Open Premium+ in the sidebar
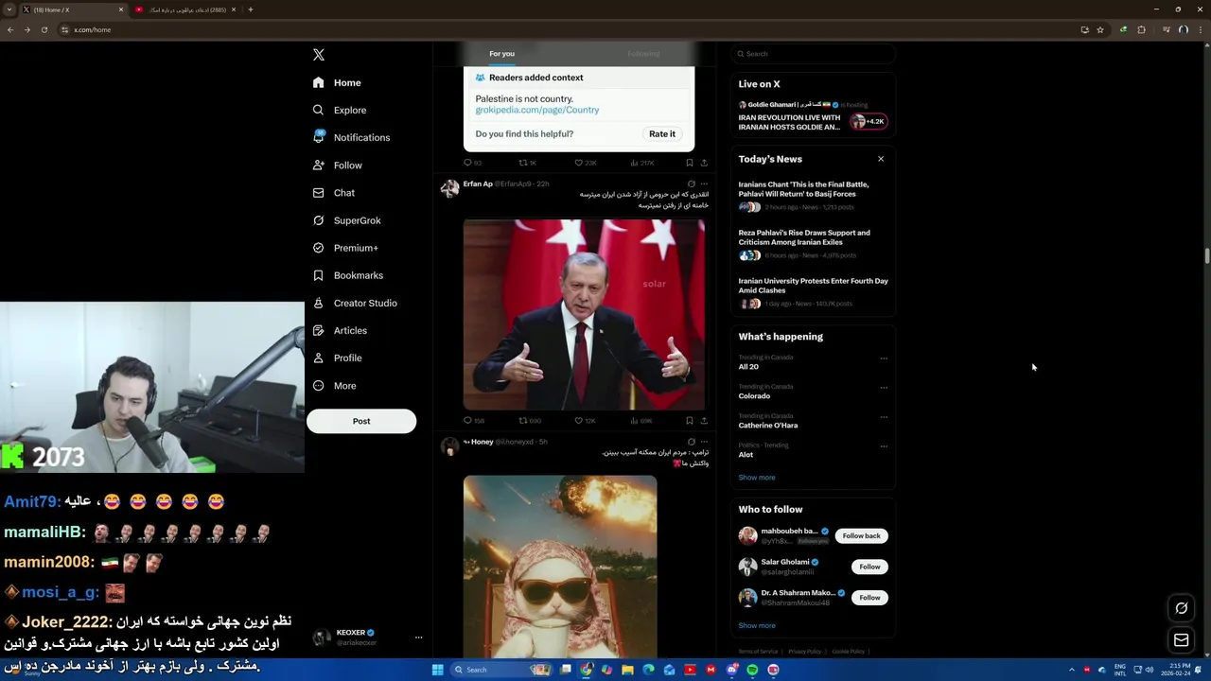 point(344,248)
